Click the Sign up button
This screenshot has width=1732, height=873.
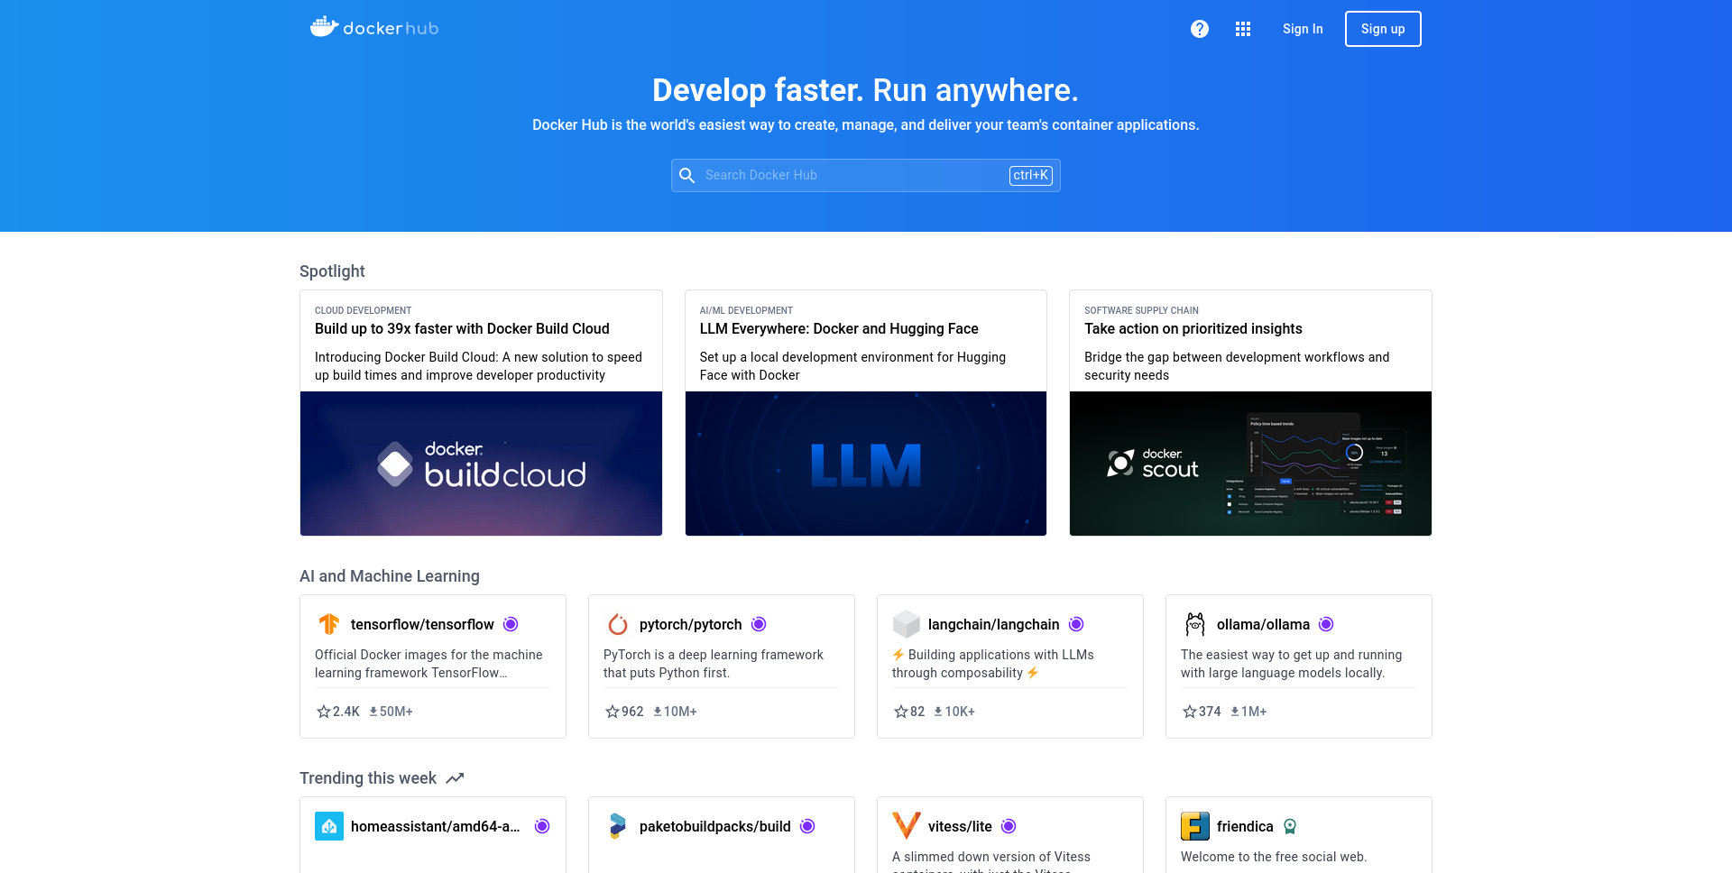(x=1383, y=29)
